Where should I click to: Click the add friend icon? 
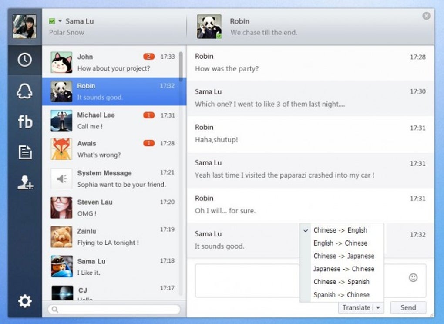click(x=25, y=182)
